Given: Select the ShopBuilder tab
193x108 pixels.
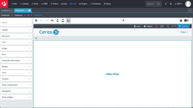Looking at the screenshot, I should (x=20, y=10).
